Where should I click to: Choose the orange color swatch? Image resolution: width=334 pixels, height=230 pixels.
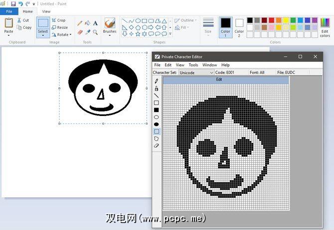[x=279, y=20]
